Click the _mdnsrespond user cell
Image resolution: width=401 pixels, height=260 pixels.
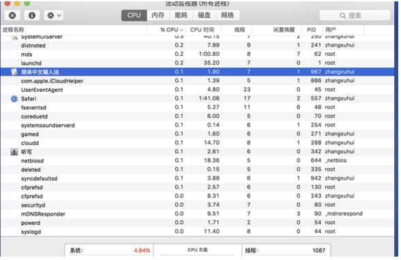click(344, 214)
